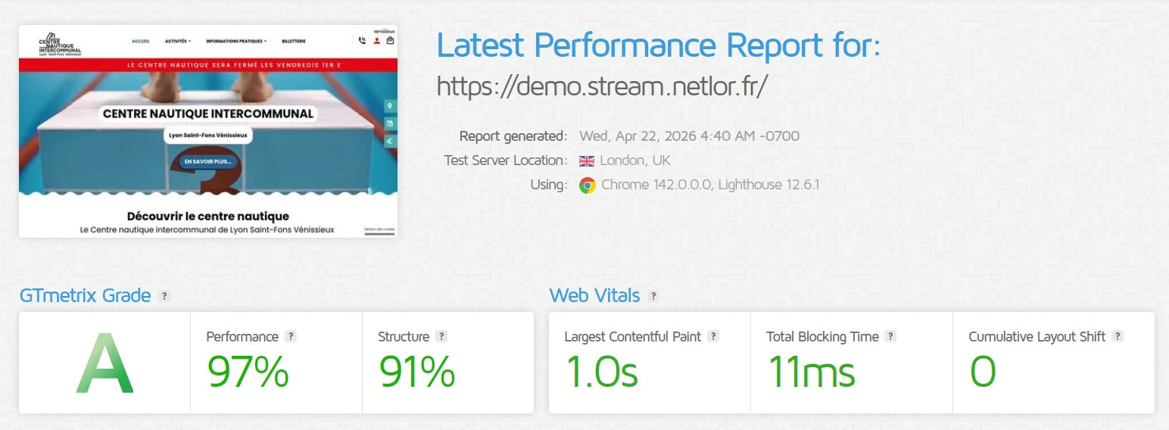Viewport: 1169px width, 430px height.
Task: Click the location pin side button in preview
Action: pyautogui.click(x=391, y=106)
